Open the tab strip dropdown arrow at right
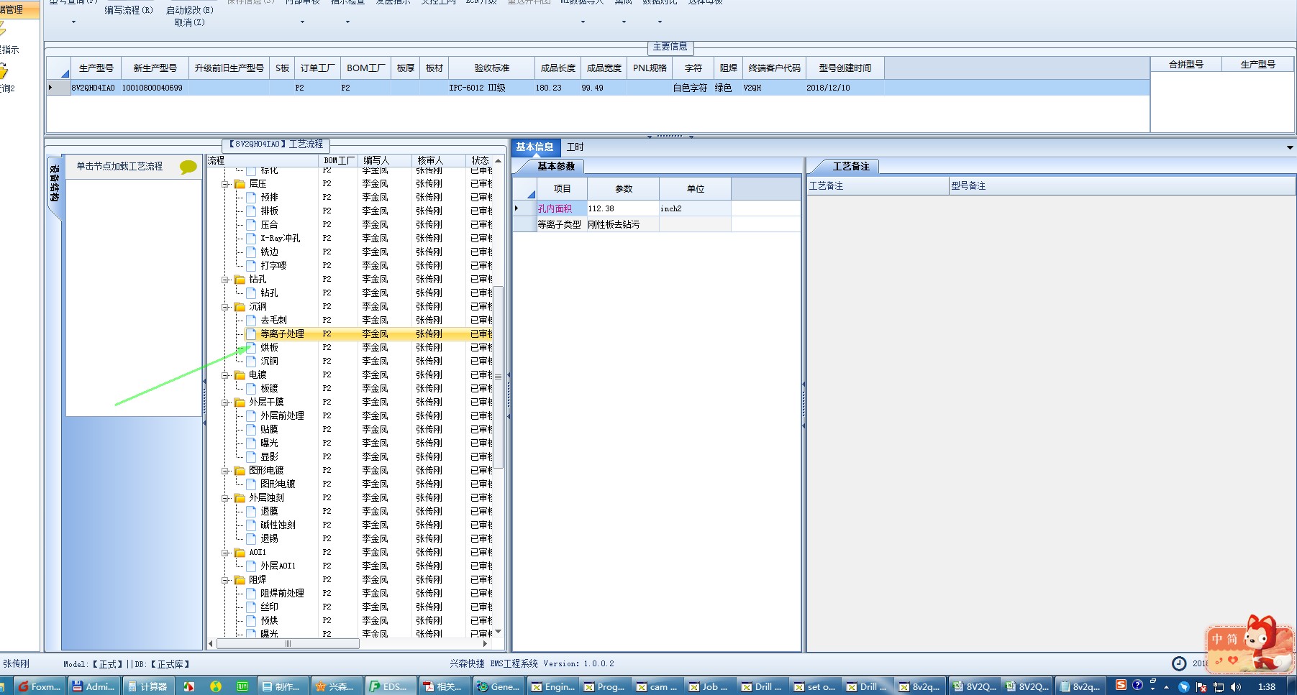This screenshot has height=695, width=1297. click(1290, 147)
